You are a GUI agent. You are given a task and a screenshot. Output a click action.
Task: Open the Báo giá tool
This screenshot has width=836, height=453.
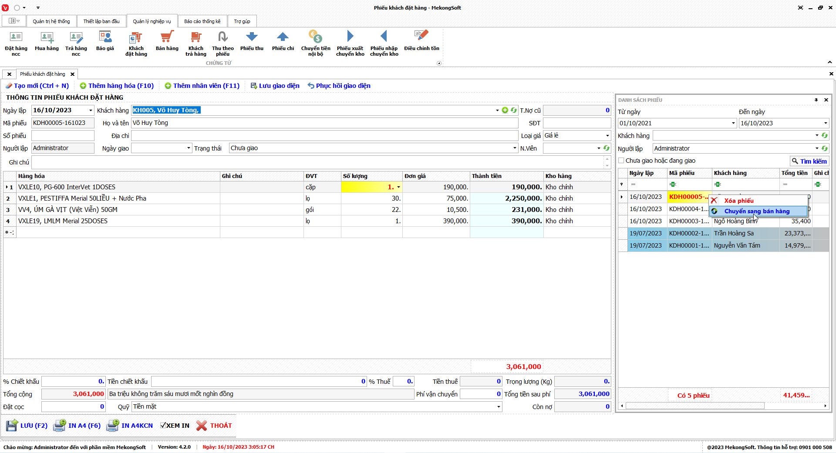[x=105, y=42]
